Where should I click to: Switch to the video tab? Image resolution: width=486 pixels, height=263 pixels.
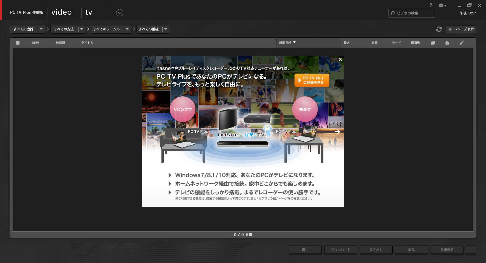62,12
